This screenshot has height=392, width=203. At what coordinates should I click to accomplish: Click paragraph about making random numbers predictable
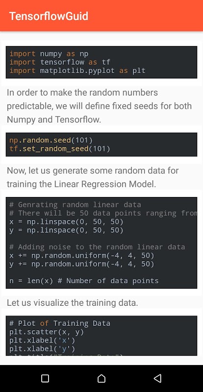point(99,106)
